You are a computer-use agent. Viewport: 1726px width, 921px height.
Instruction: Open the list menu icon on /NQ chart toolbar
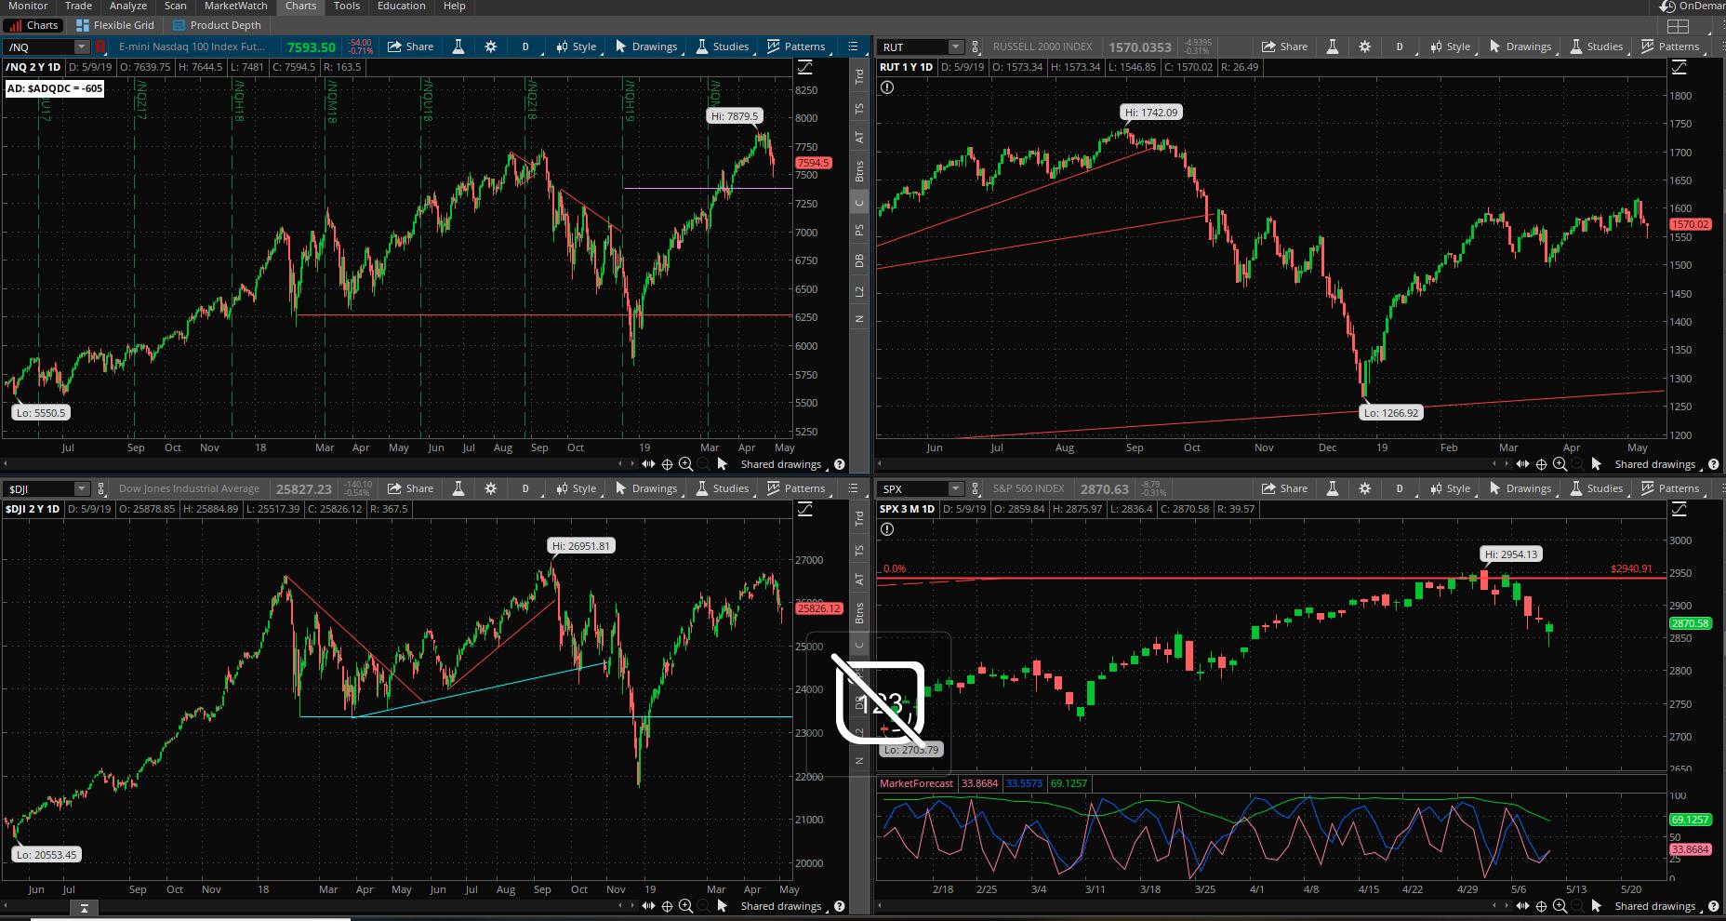[853, 47]
